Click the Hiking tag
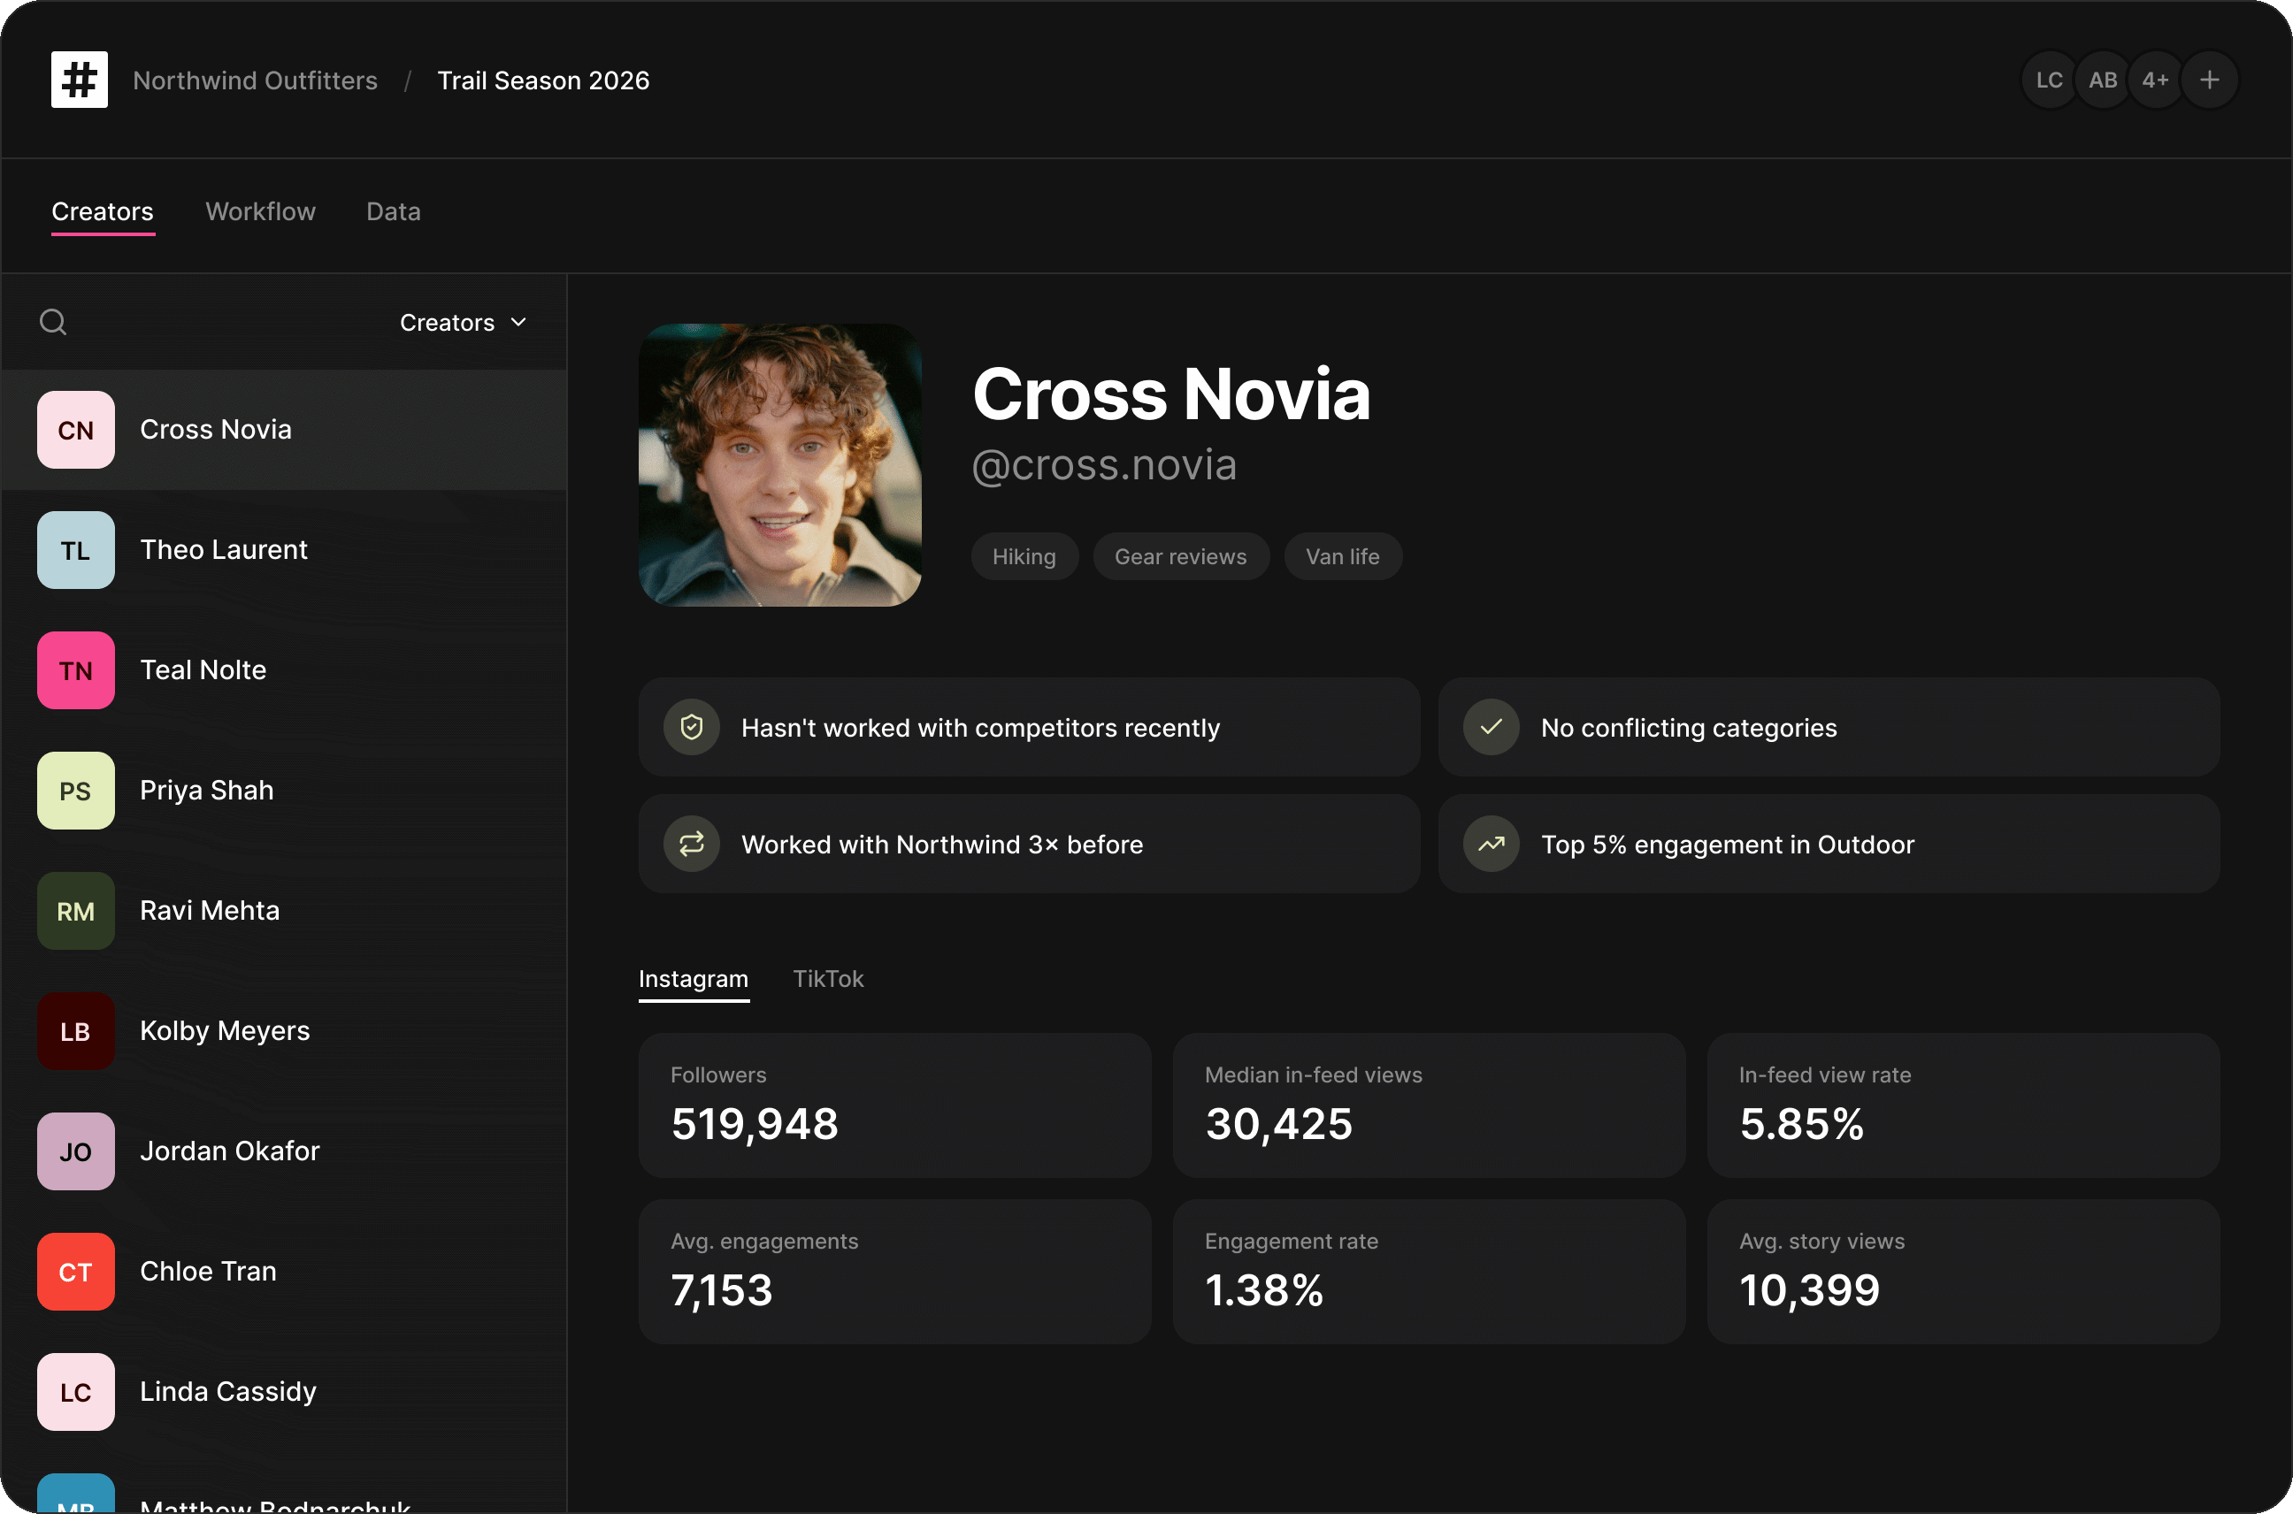 coord(1024,556)
